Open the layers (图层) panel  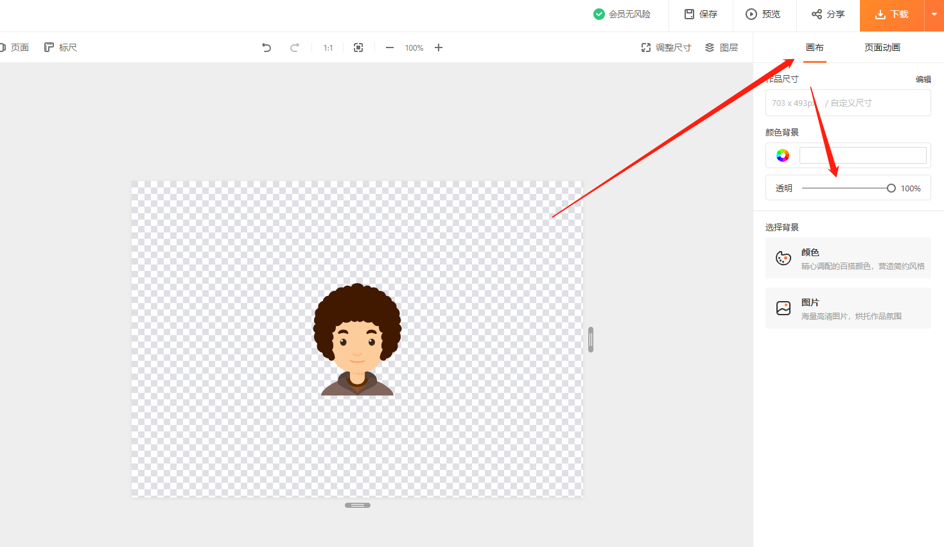(x=721, y=48)
